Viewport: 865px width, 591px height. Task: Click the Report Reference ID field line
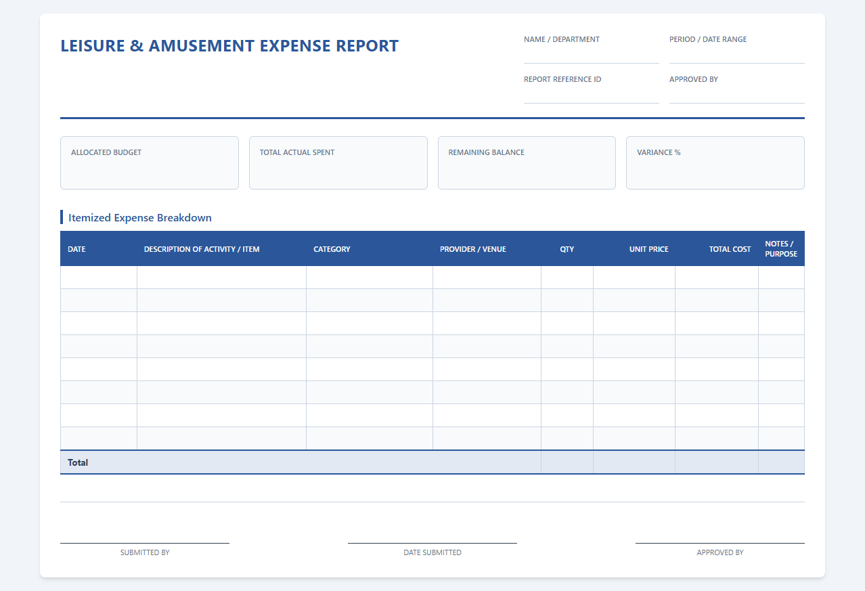[591, 95]
